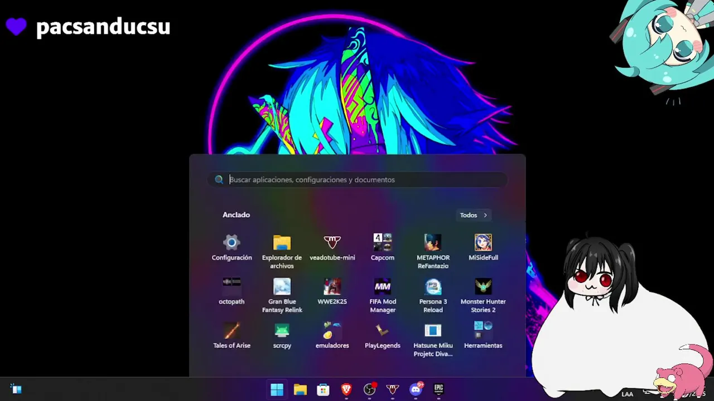Open Microsoft Store from the taskbar
This screenshot has height=401, width=714.
(323, 389)
